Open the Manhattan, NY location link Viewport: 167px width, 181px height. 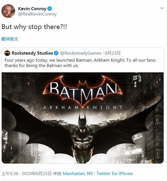tap(78, 174)
